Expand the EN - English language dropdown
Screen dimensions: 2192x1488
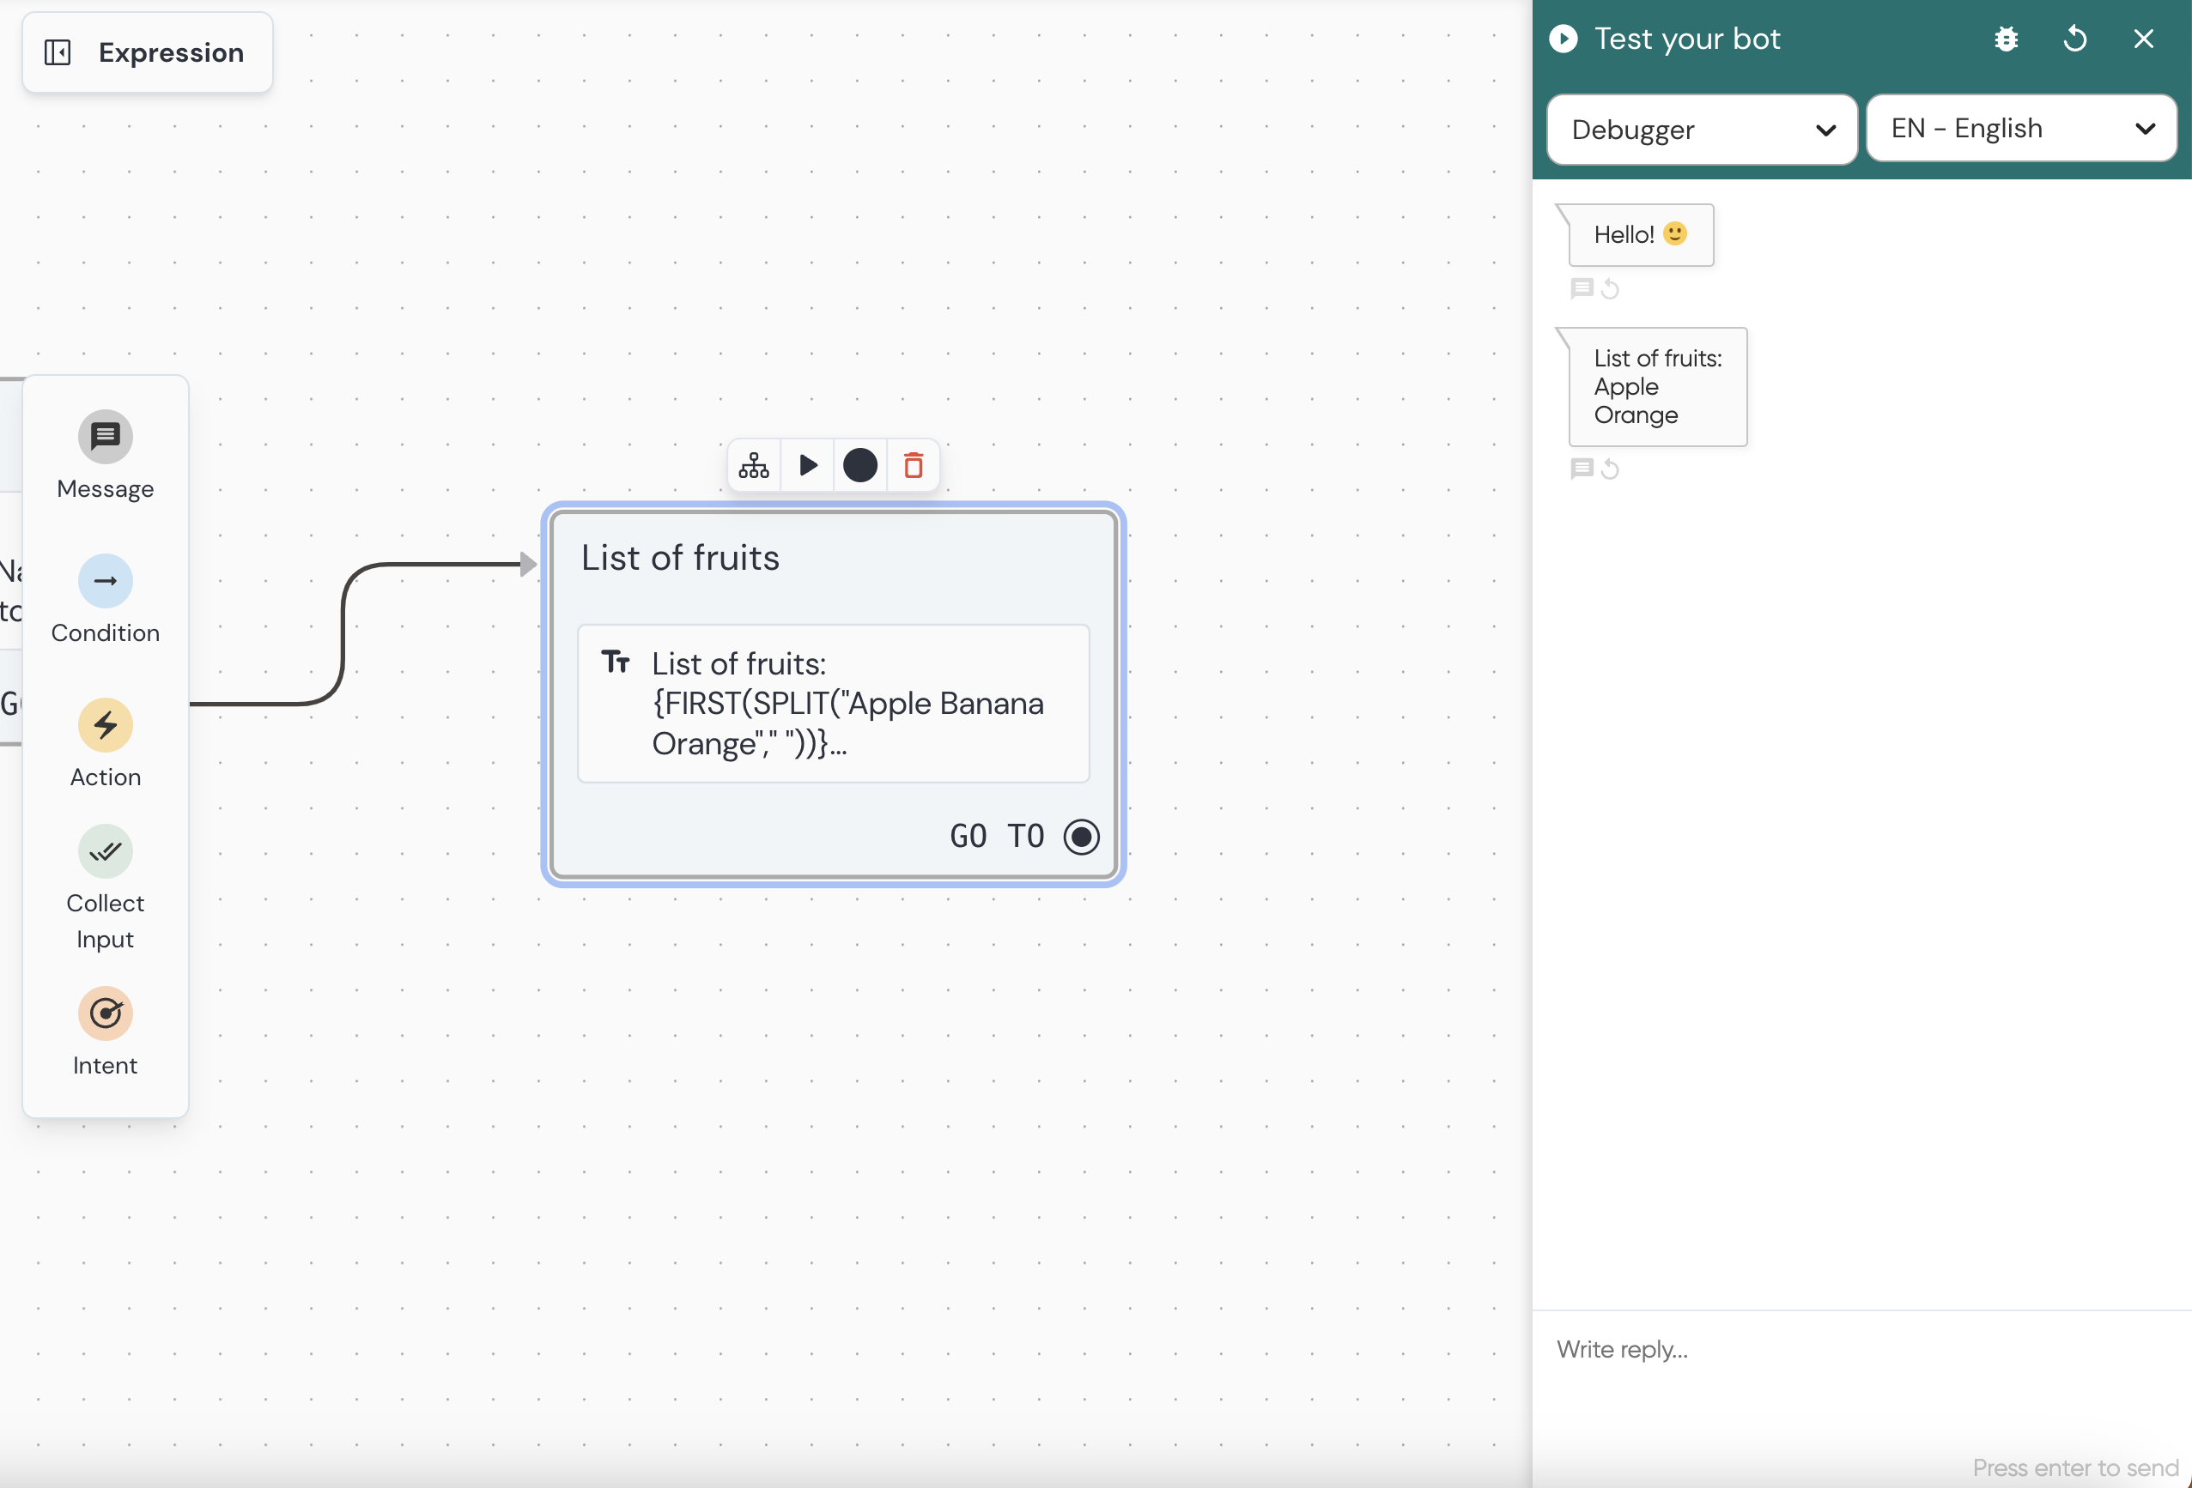point(2021,128)
